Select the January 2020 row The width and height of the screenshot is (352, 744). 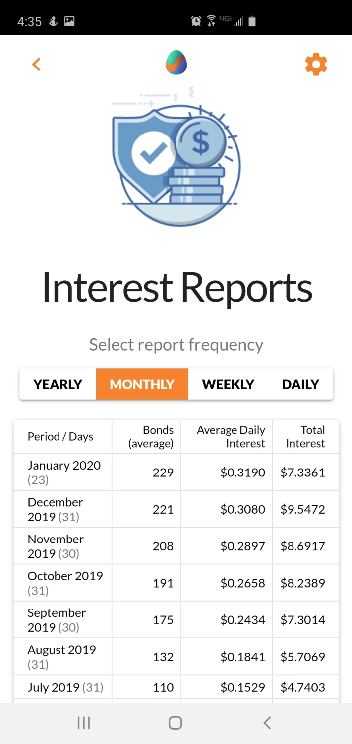pos(176,473)
